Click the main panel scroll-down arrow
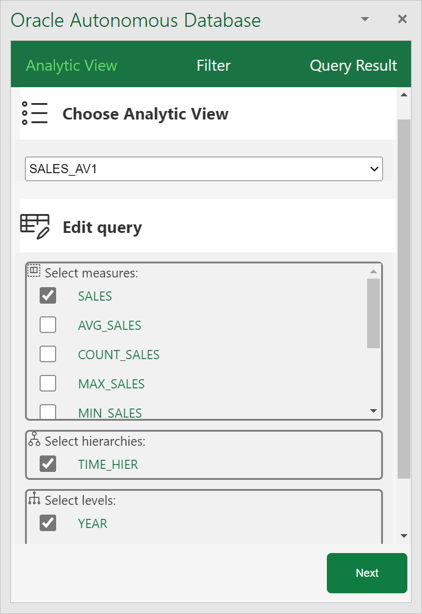422x614 pixels. tap(404, 535)
